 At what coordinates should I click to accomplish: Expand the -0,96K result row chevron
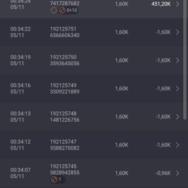point(178,173)
